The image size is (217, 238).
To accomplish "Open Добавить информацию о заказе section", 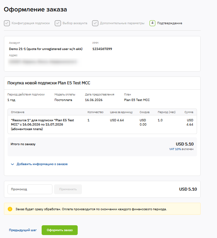I will click(42, 164).
